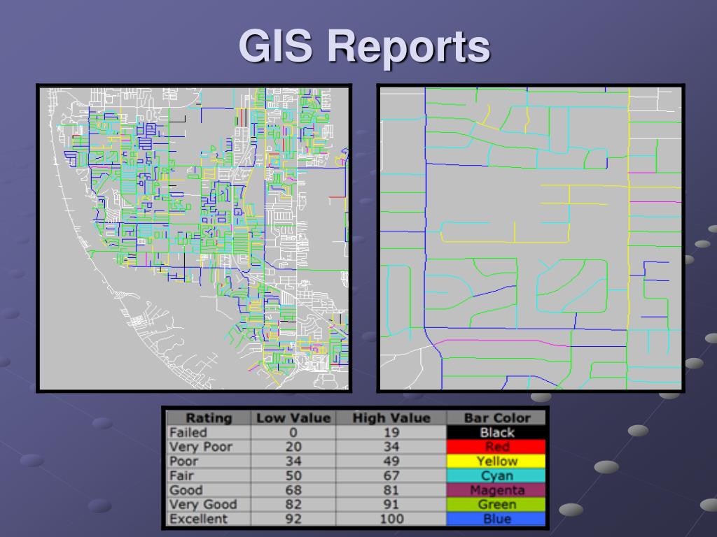The height and width of the screenshot is (537, 717).
Task: Pick the Red bar color swatch
Action: coord(496,447)
